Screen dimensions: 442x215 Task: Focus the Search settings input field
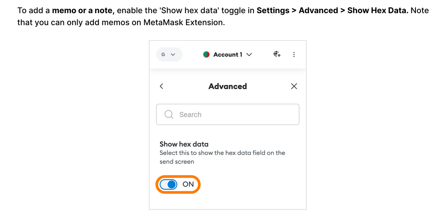tap(228, 115)
